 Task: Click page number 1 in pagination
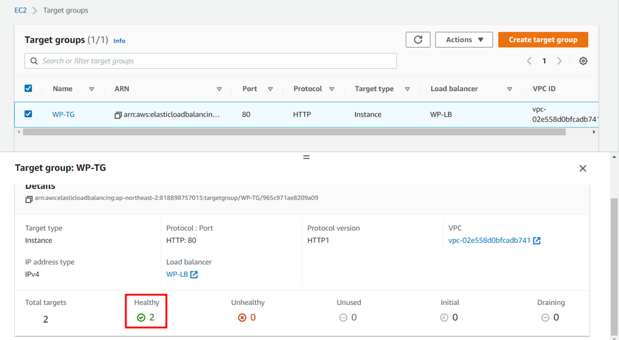(x=544, y=61)
